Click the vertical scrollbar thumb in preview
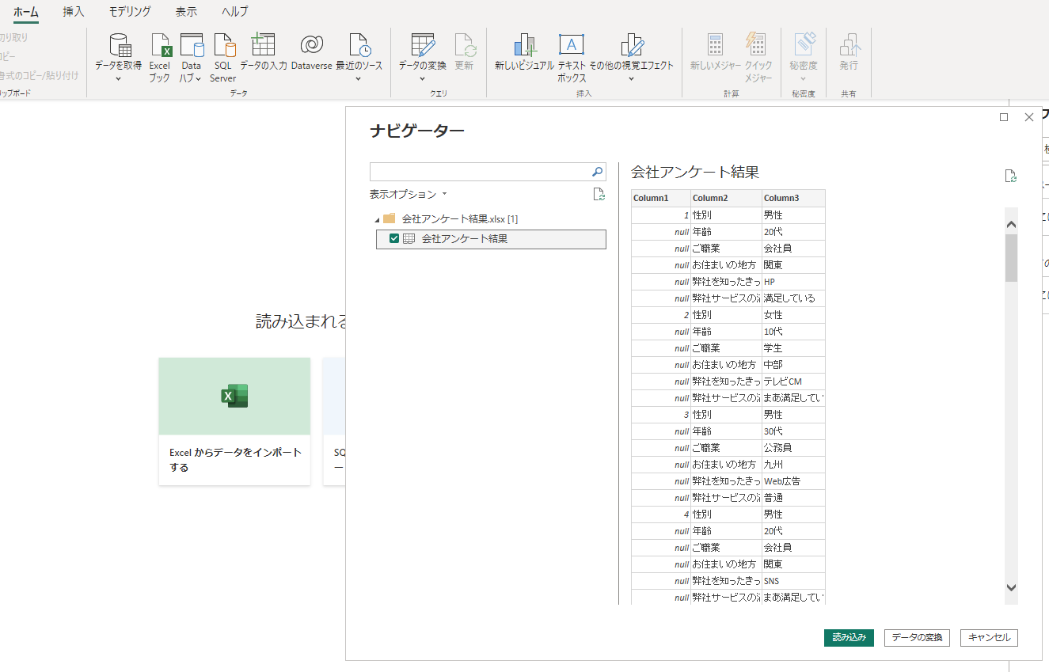Image resolution: width=1049 pixels, height=672 pixels. (x=1011, y=258)
